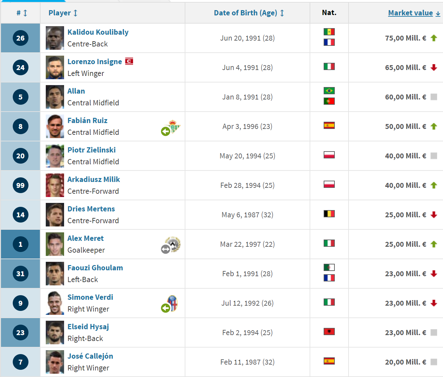The width and height of the screenshot is (443, 377).
Task: Click Faouzi Ghoulam's portrait thumbnail
Action: point(55,274)
